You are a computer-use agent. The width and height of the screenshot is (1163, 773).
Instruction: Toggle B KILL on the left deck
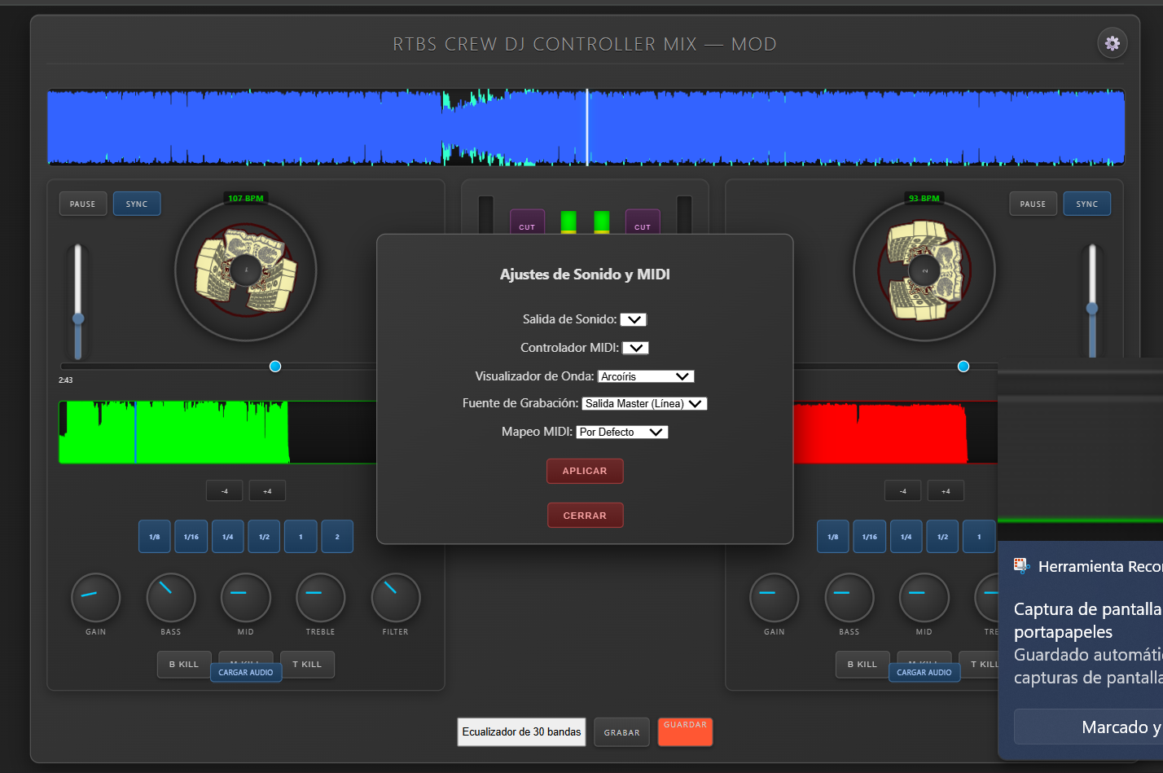click(183, 664)
